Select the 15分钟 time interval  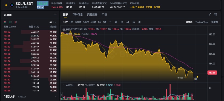pyautogui.click(x=78, y=22)
